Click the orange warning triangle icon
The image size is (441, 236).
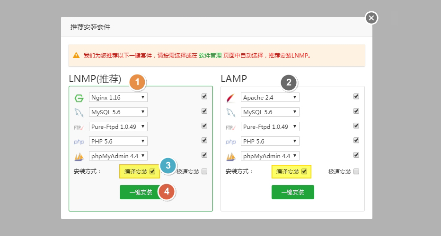76,55
